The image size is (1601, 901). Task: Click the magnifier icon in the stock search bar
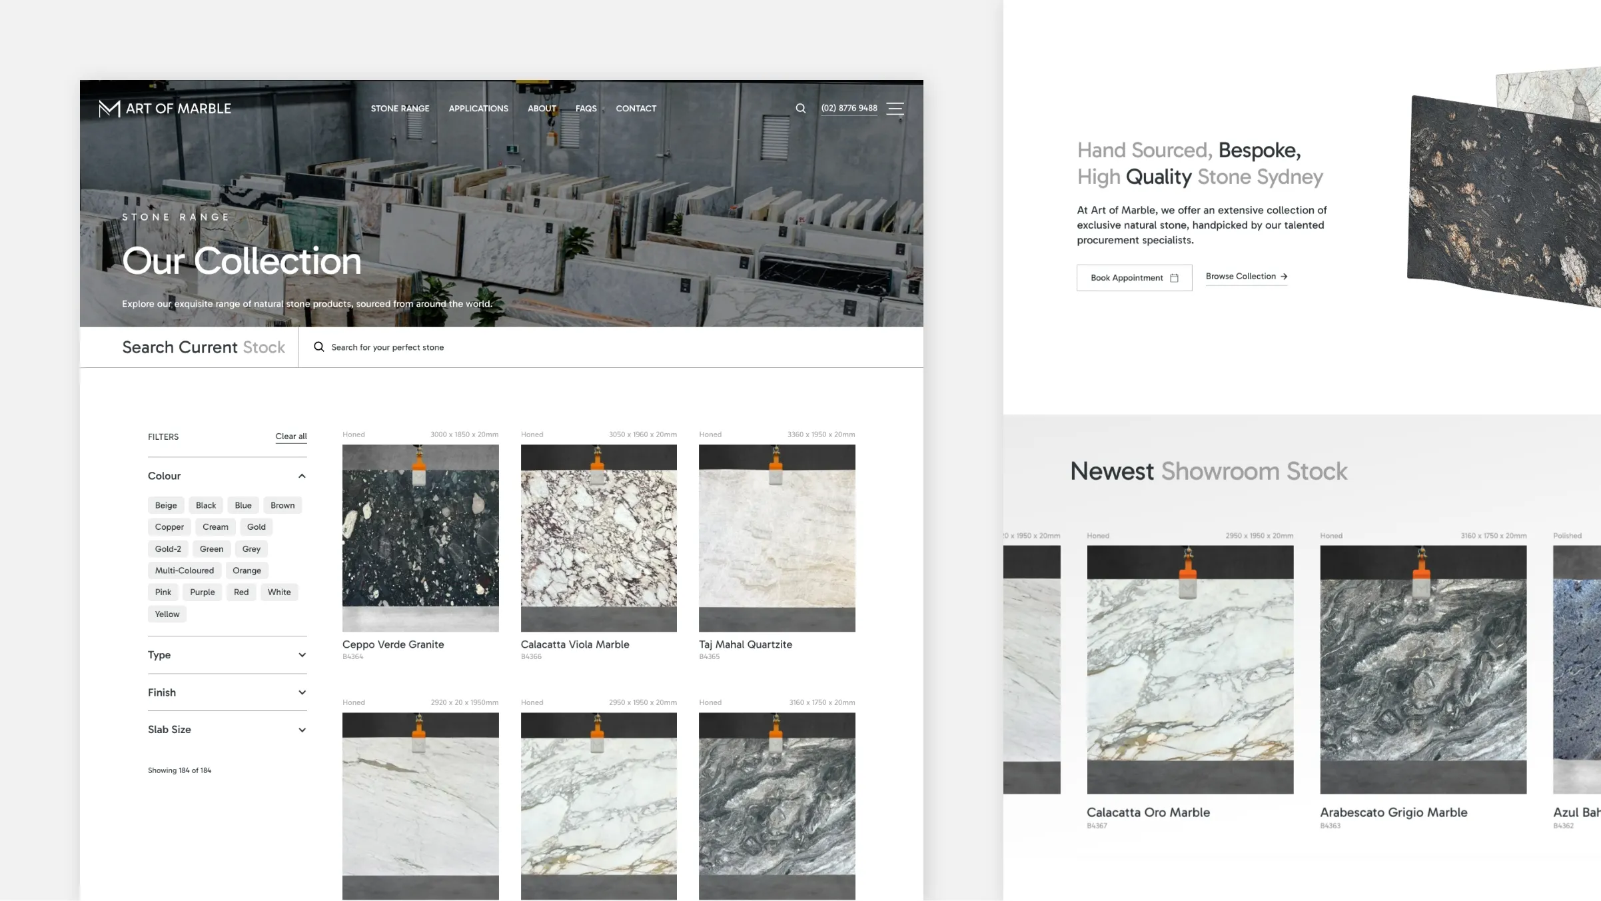[319, 347]
